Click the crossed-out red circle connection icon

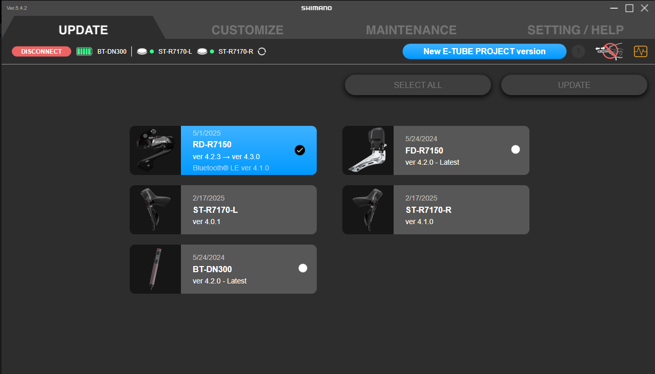click(608, 51)
